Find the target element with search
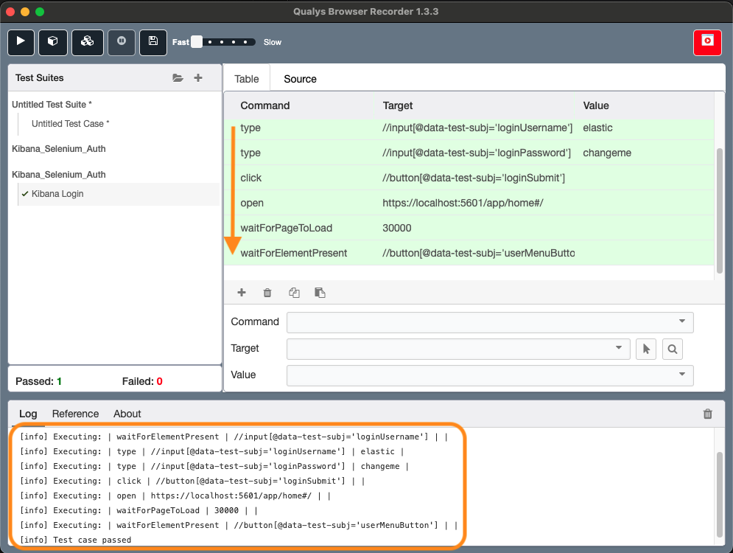 pyautogui.click(x=672, y=349)
